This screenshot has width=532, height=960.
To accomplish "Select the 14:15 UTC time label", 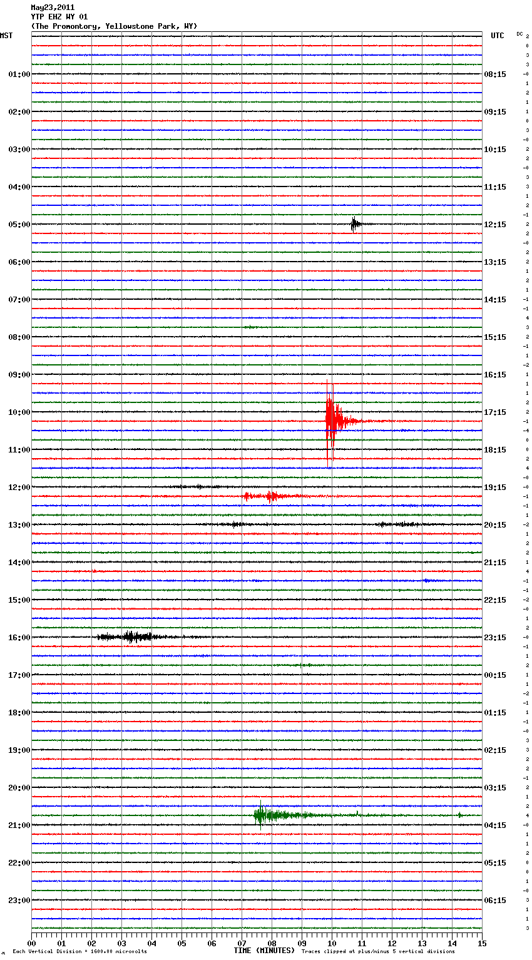I will point(495,300).
